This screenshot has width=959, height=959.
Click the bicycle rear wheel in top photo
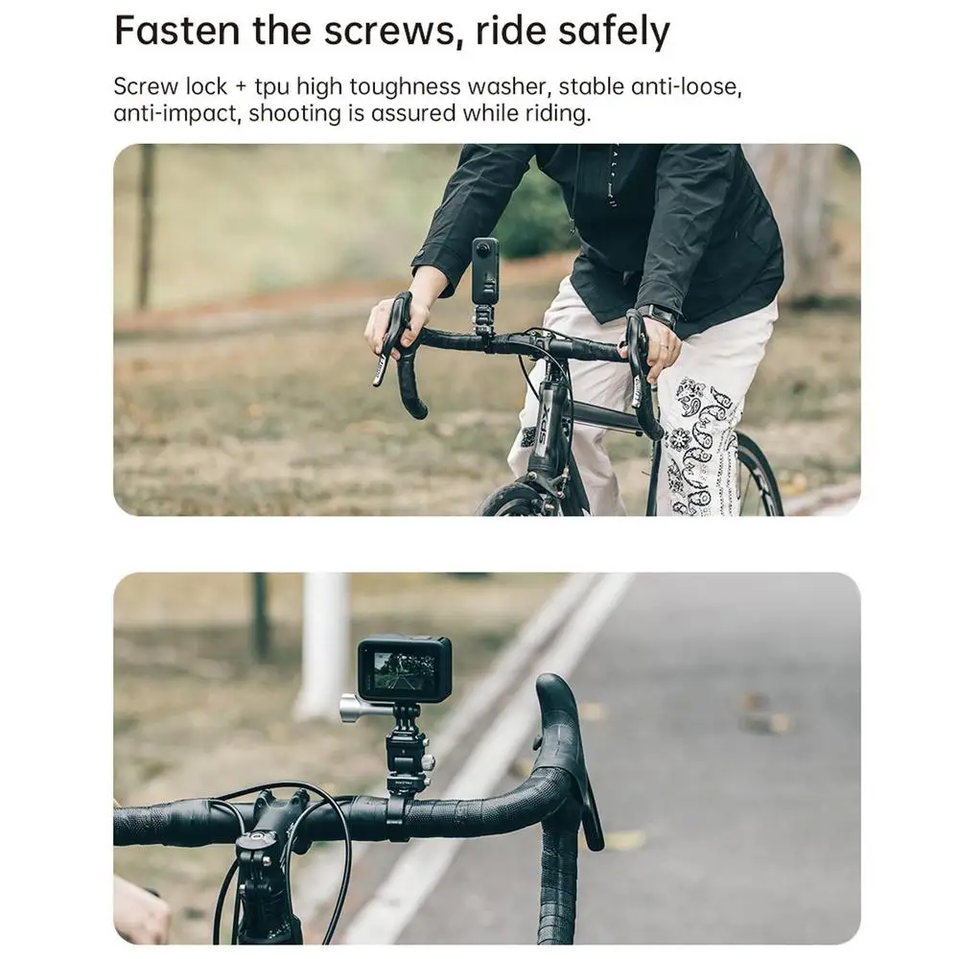click(758, 473)
